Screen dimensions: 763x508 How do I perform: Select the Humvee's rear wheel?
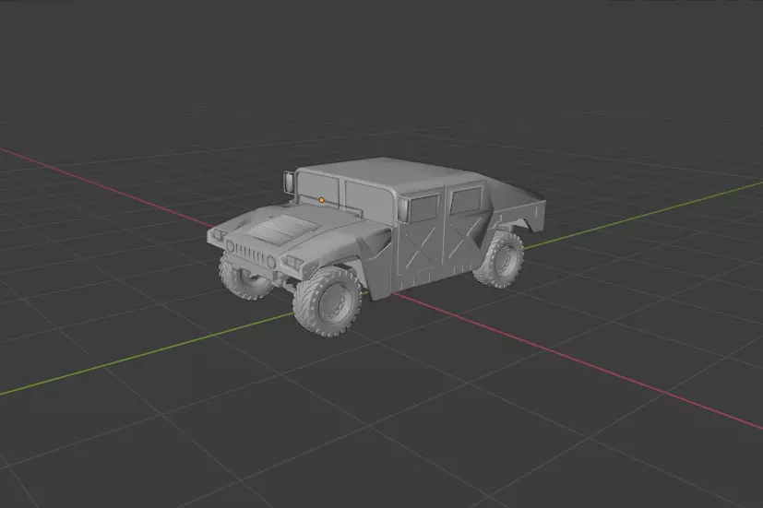(499, 260)
